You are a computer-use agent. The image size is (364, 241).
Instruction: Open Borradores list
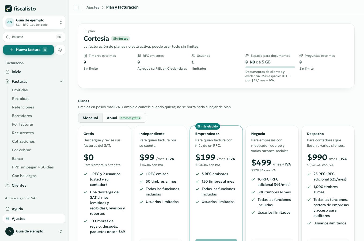22,116
